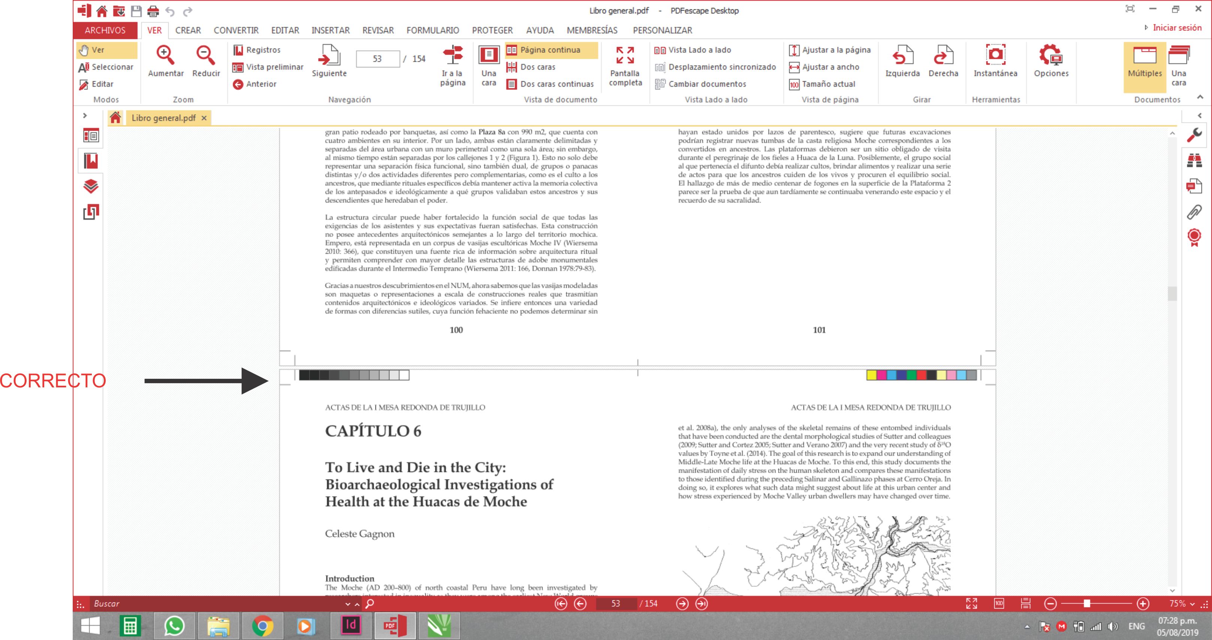Switch to the EDITAR tab

coord(285,30)
